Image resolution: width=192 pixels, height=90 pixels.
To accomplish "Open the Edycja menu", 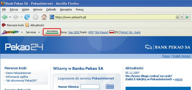I will 14,9.
